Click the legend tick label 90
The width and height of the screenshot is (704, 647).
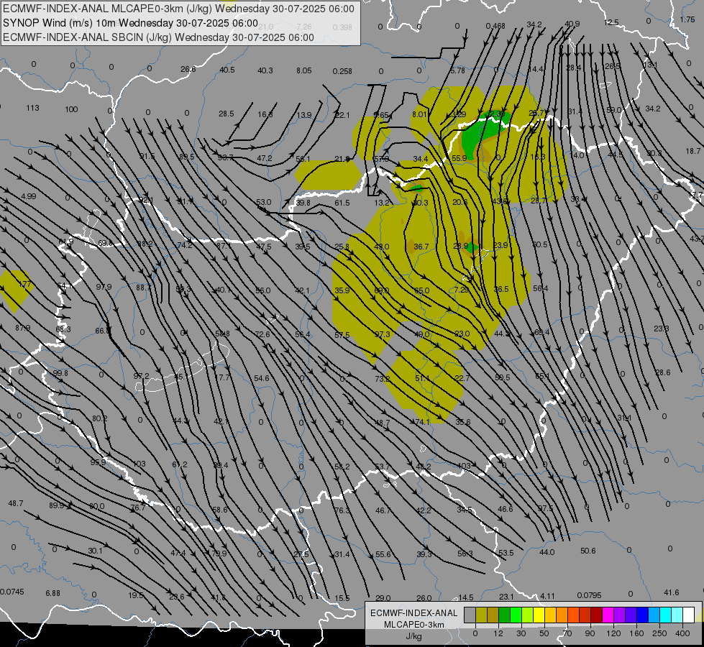[x=590, y=633]
